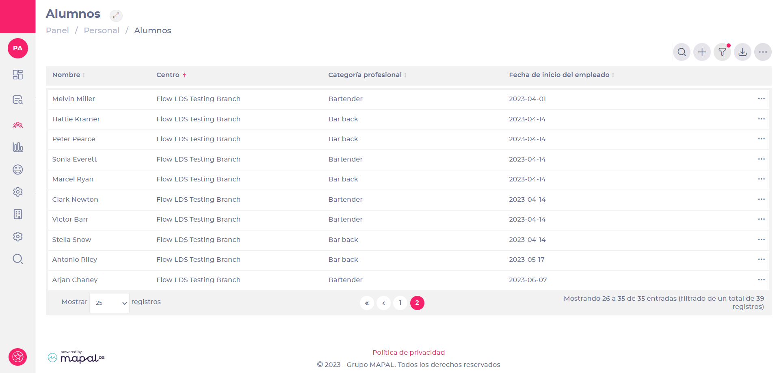The height and width of the screenshot is (373, 779).
Task: Select the name Victor Barr
Action: click(x=70, y=219)
